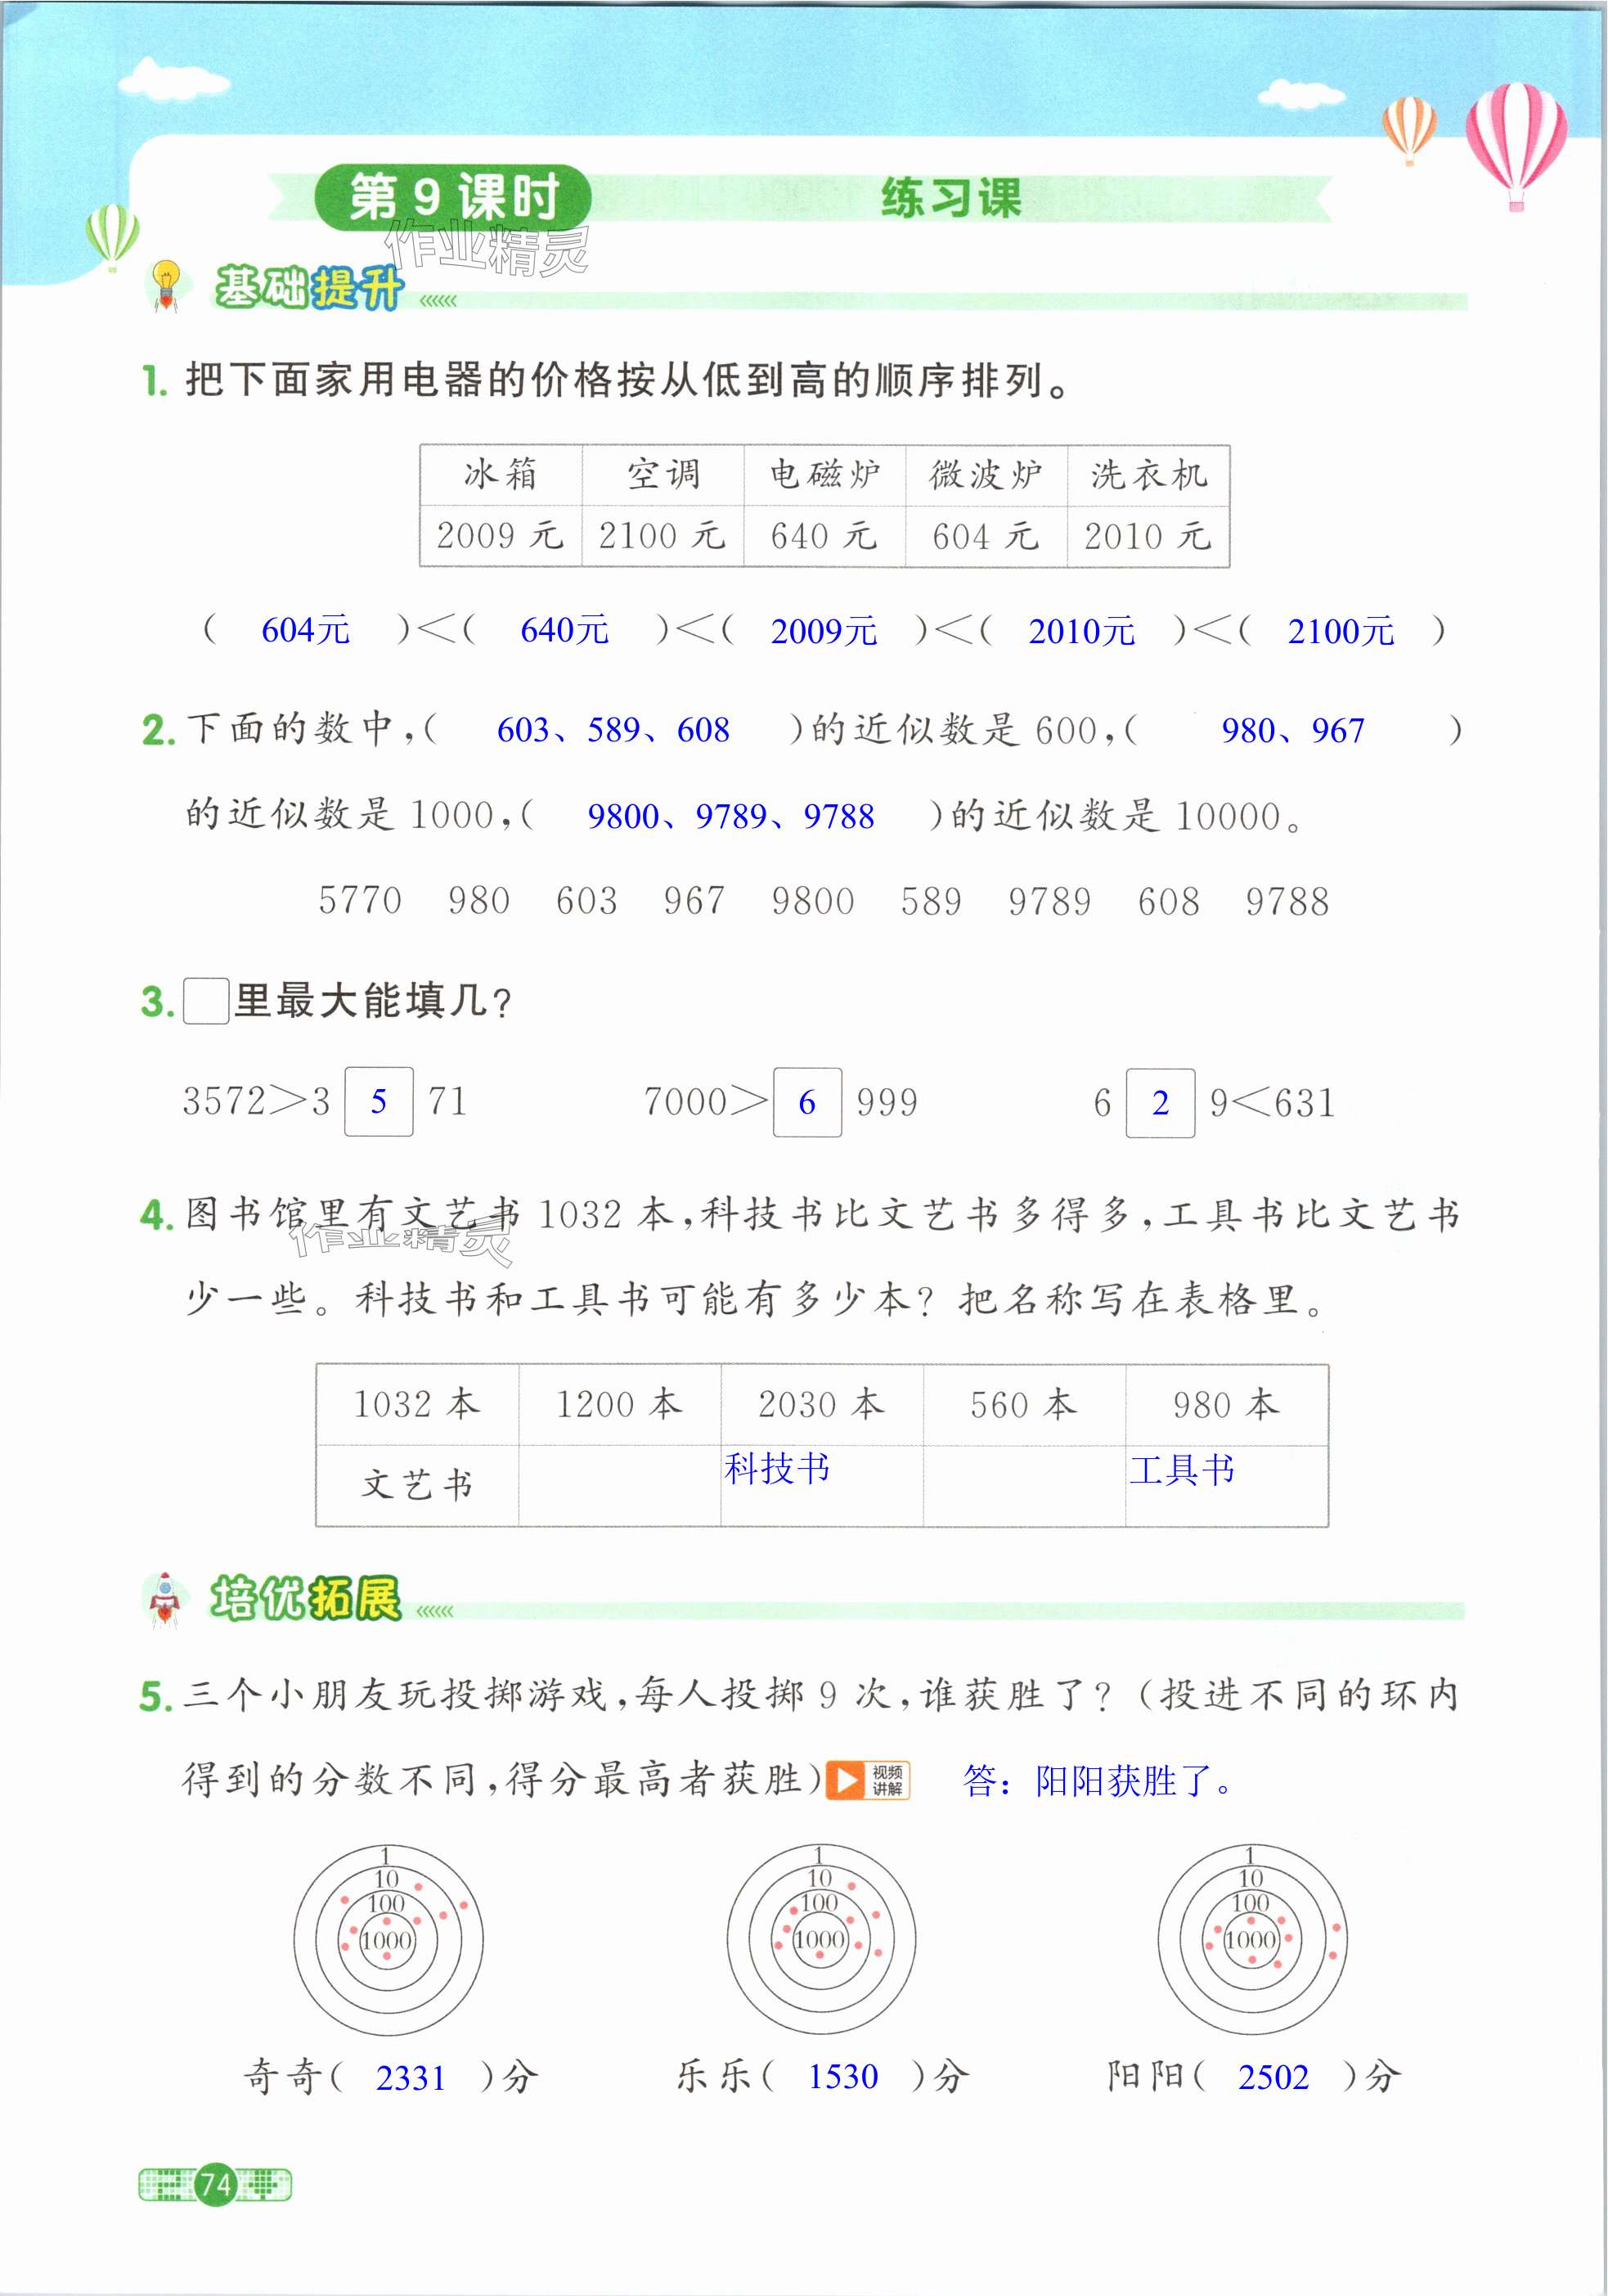Viewport: 1608px width, 2296px height.
Task: Click the green hot air balloon at left
Action: click(112, 236)
